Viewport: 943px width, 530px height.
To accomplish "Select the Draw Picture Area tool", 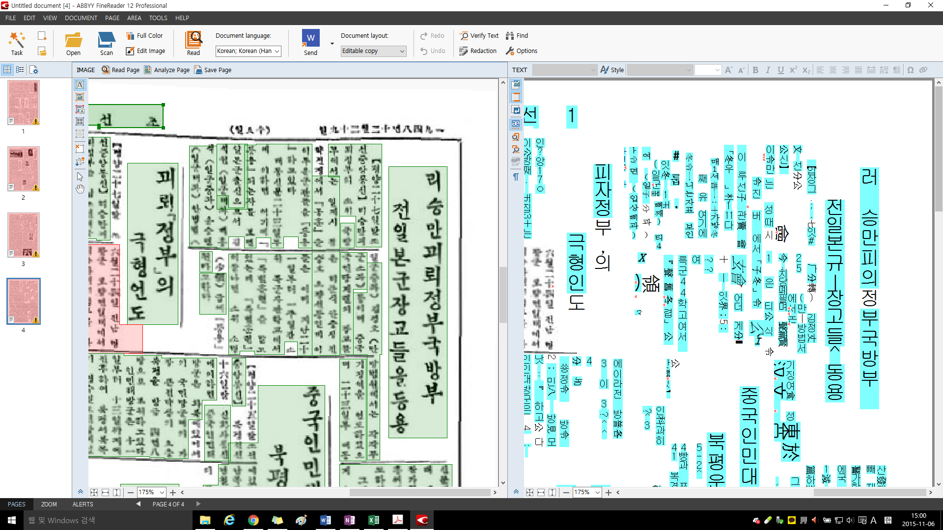I will point(80,97).
